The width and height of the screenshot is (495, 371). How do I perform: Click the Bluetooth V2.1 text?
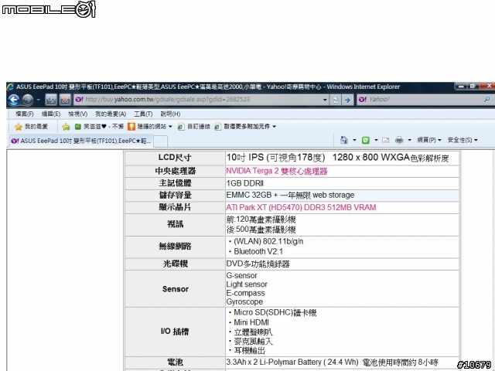tap(258, 251)
